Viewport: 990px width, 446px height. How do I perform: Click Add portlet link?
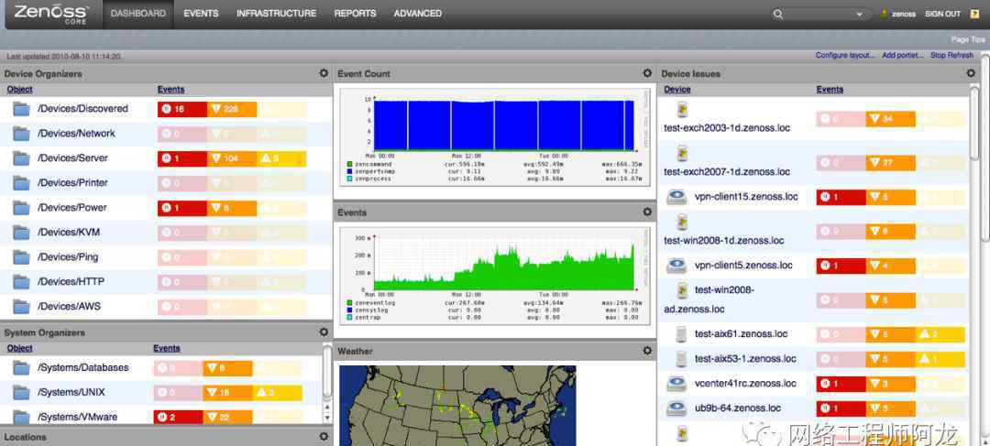click(x=902, y=56)
